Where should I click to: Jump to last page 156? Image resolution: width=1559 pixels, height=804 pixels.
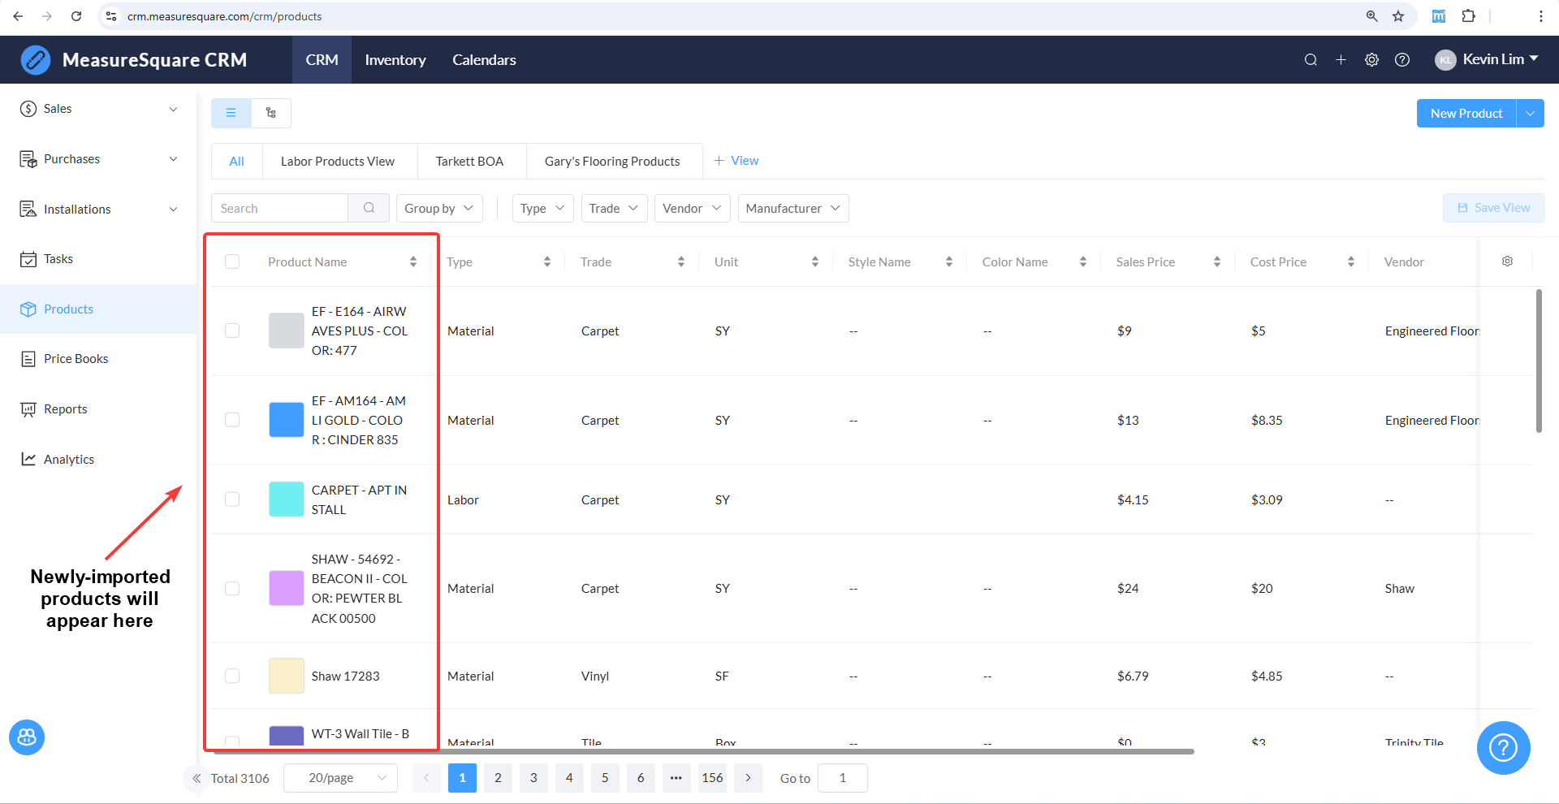(x=712, y=778)
